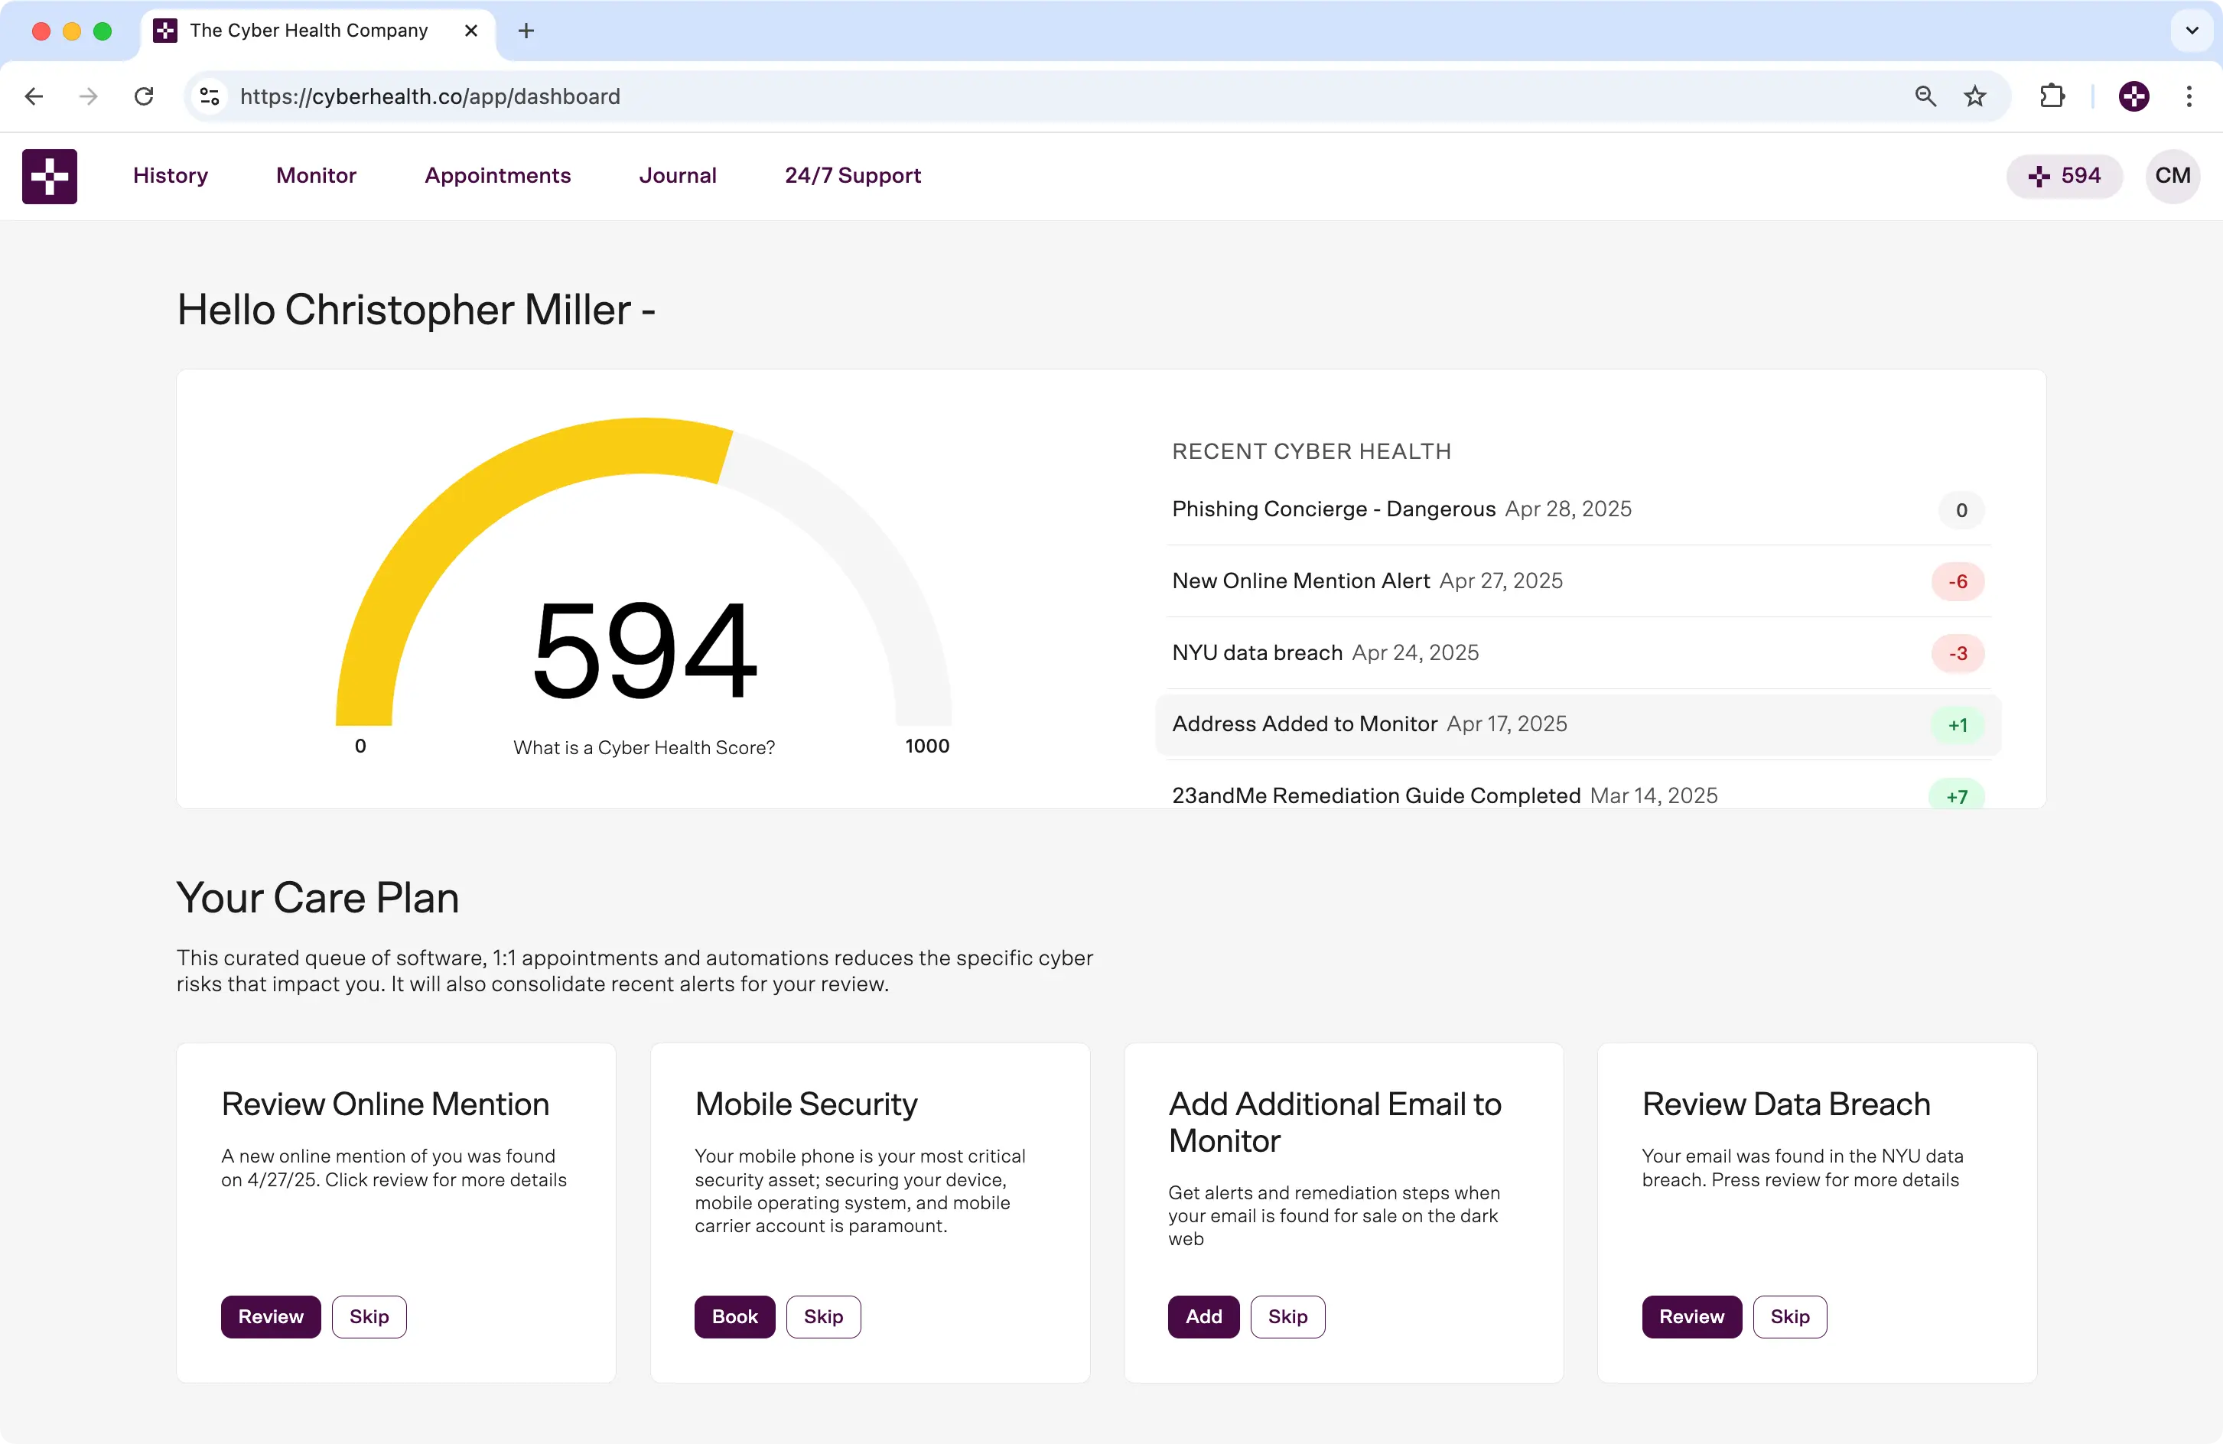2223x1444 pixels.
Task: Click "What is a Cyber Health Score?" link
Action: (643, 747)
